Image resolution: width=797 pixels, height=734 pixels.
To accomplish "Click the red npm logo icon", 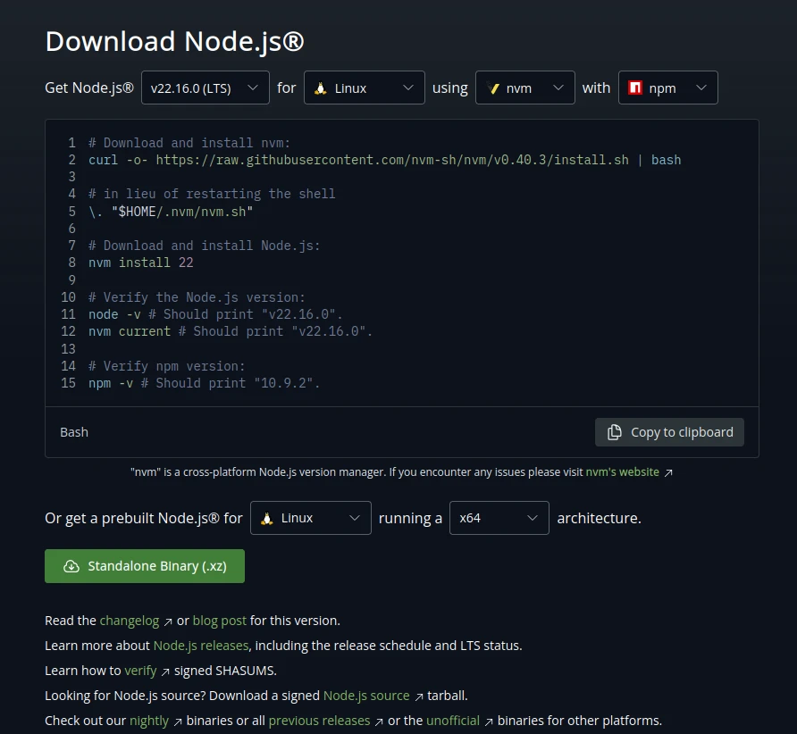I will click(x=635, y=88).
